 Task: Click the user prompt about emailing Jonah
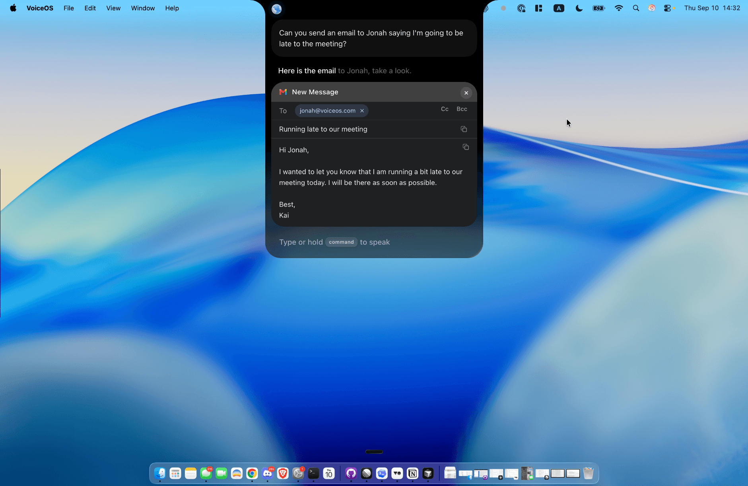tap(374, 38)
